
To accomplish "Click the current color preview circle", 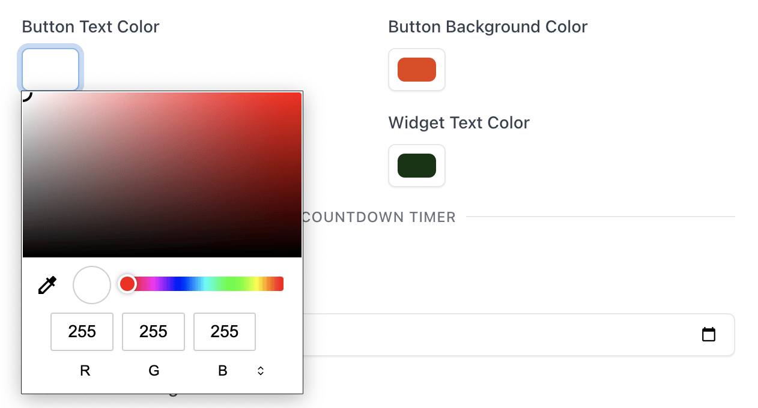I will coord(91,284).
